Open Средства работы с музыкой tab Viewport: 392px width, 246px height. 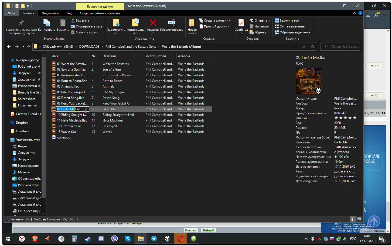point(100,13)
